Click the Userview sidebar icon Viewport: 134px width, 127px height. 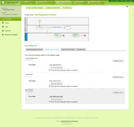[3, 30]
